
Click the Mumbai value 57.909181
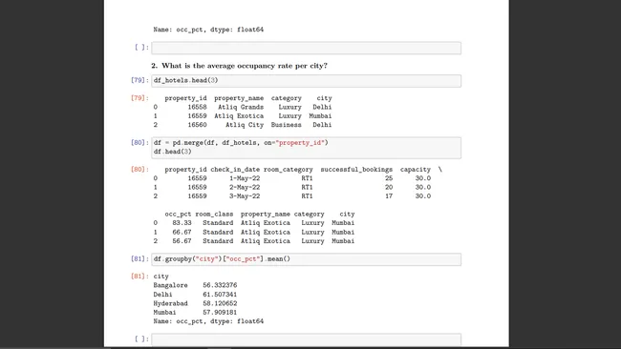click(x=220, y=312)
